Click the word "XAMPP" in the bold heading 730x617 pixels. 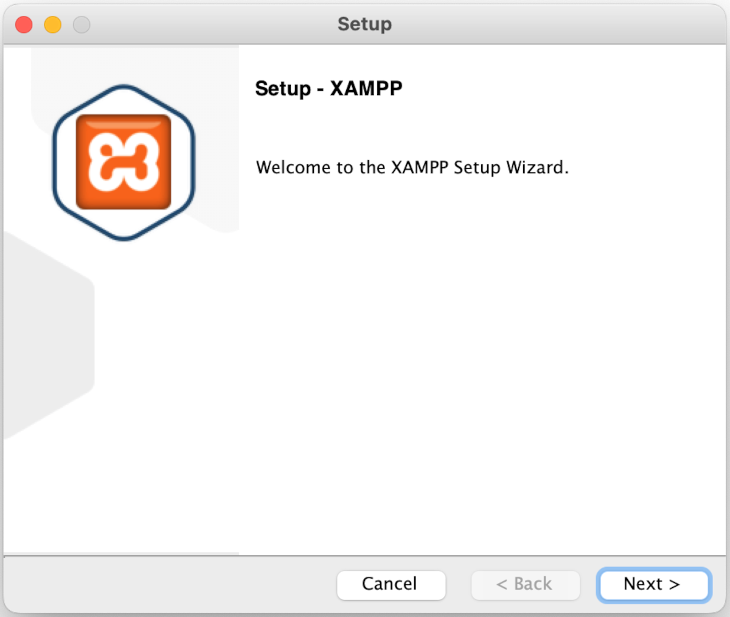coord(366,89)
